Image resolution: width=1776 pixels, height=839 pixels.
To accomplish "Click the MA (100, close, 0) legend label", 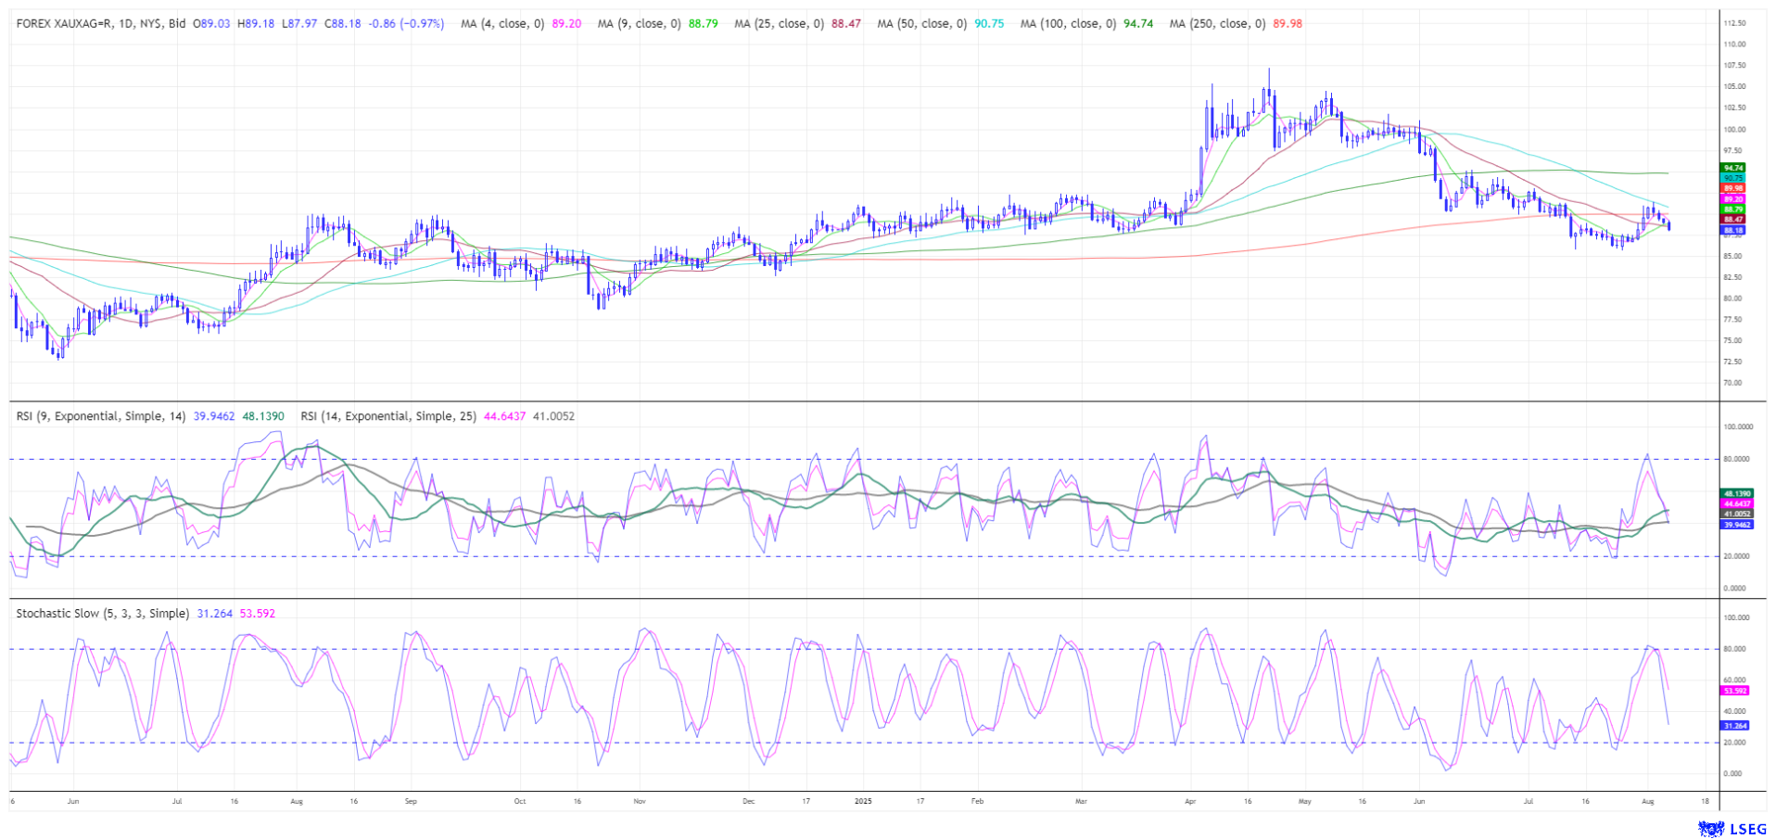I will 1068,23.
